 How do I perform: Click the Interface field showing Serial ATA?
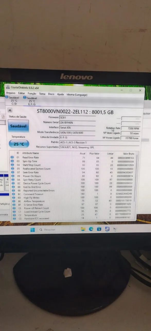[x=77, y=127]
